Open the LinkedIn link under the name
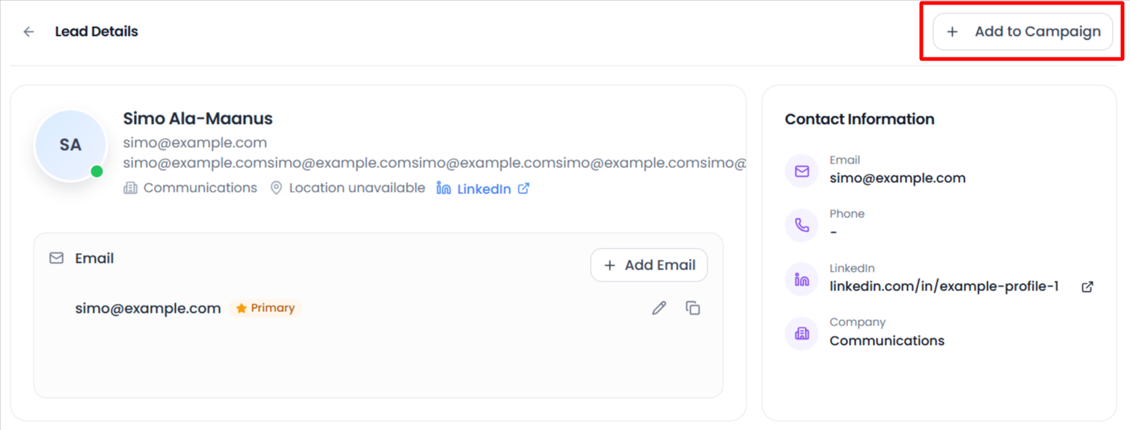Image resolution: width=1130 pixels, height=430 pixels. pos(484,189)
